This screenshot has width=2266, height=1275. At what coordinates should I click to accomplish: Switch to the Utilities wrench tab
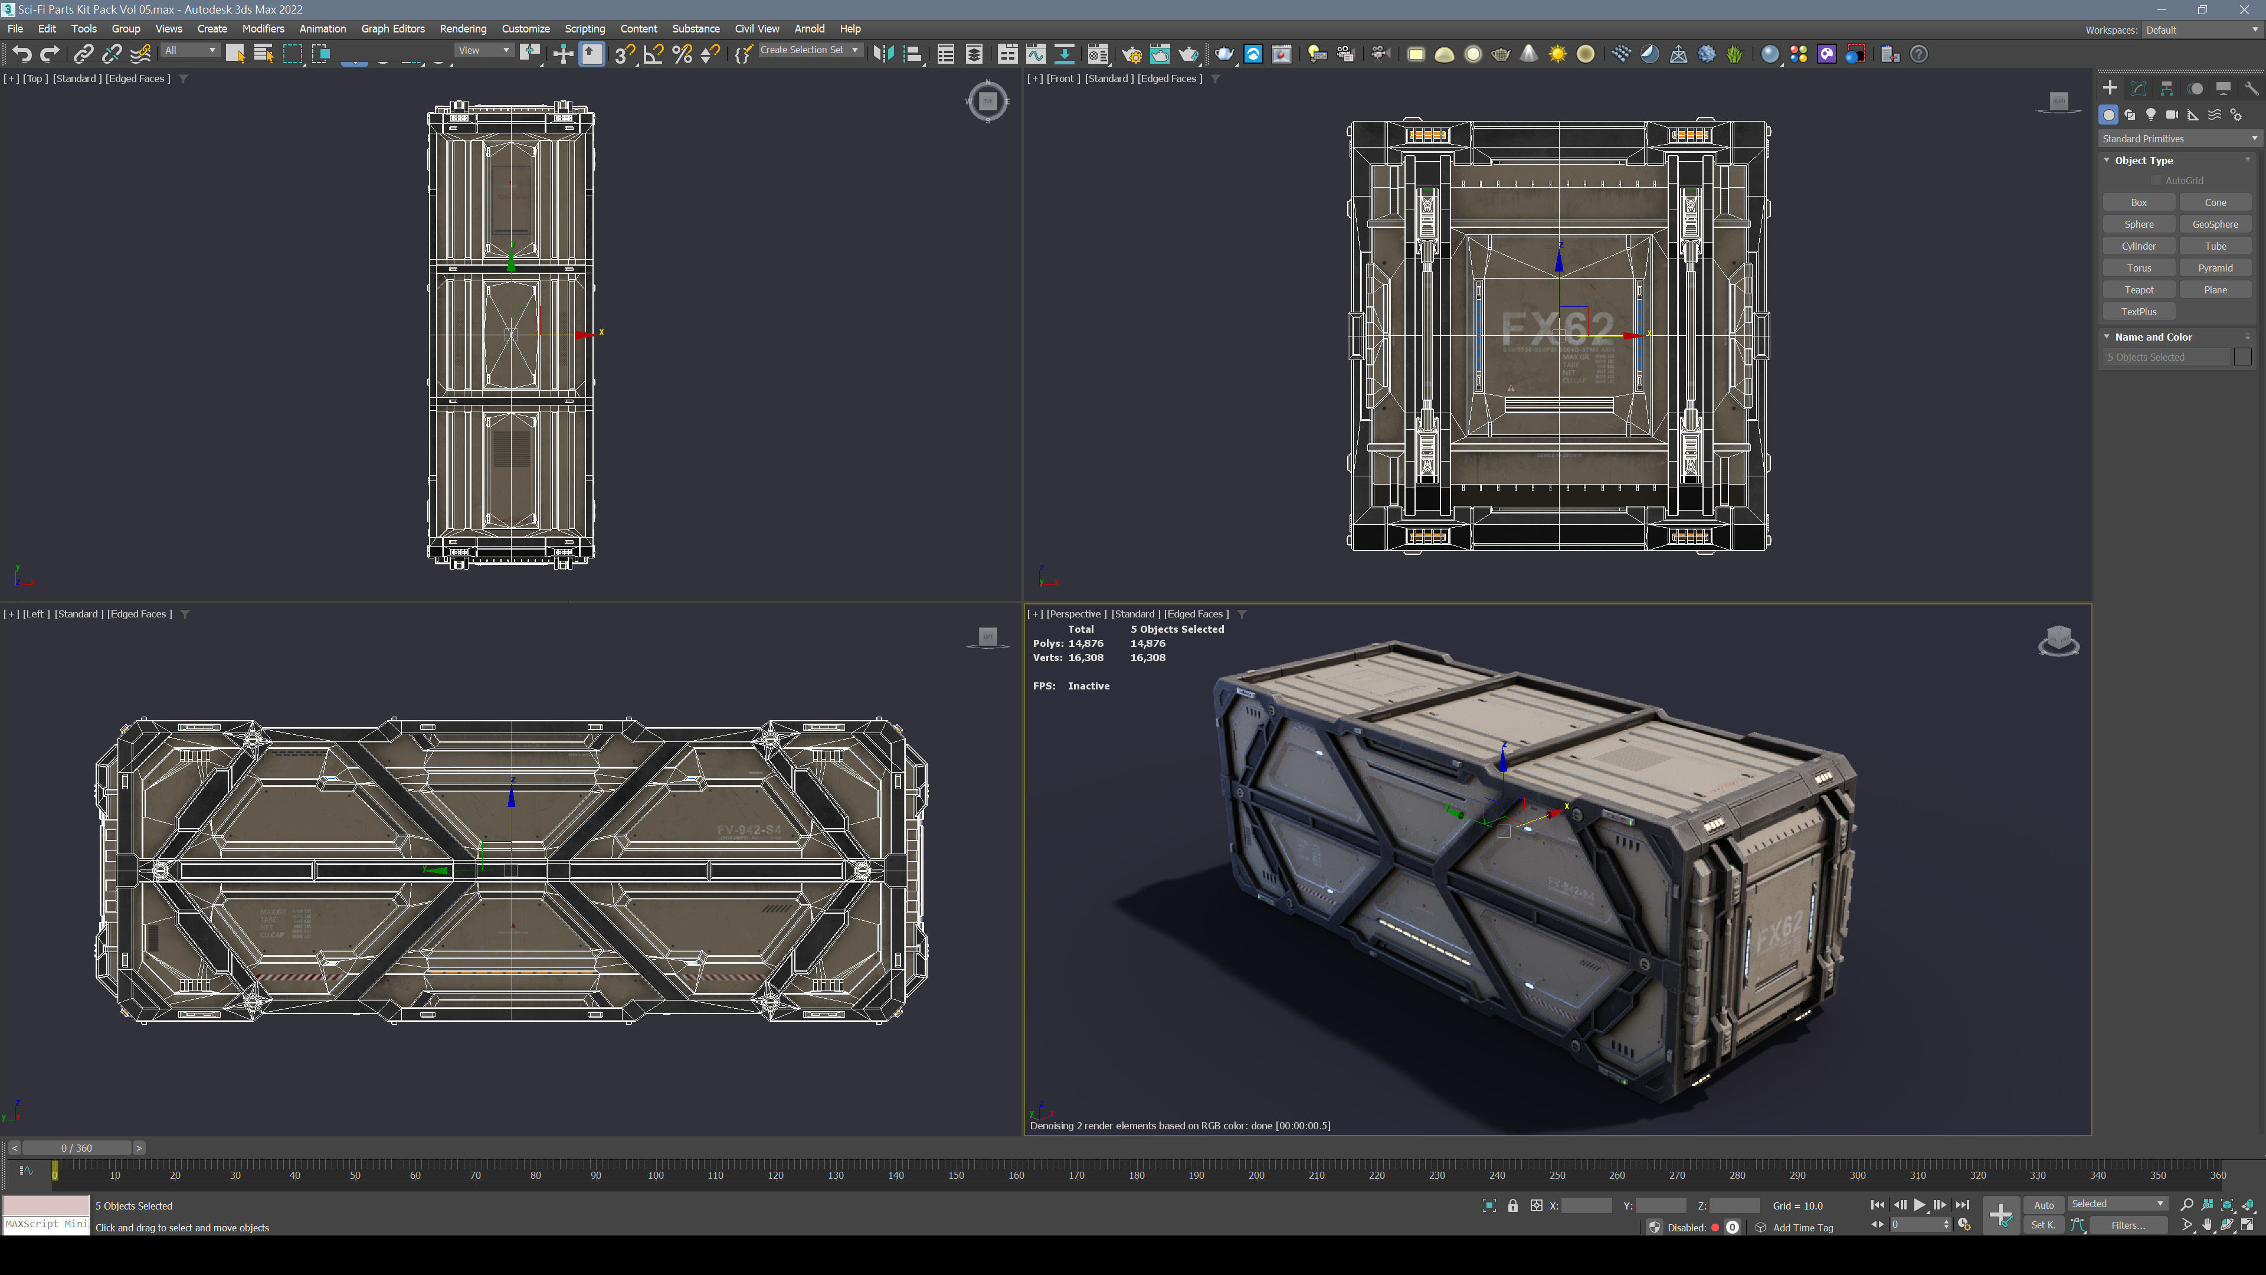(x=2251, y=88)
